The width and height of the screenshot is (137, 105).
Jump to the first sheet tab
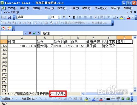coord(2,94)
